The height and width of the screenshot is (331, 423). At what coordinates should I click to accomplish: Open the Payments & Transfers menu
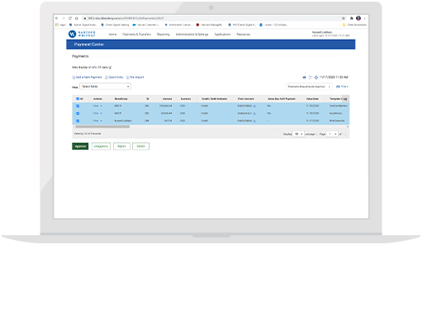tap(136, 35)
